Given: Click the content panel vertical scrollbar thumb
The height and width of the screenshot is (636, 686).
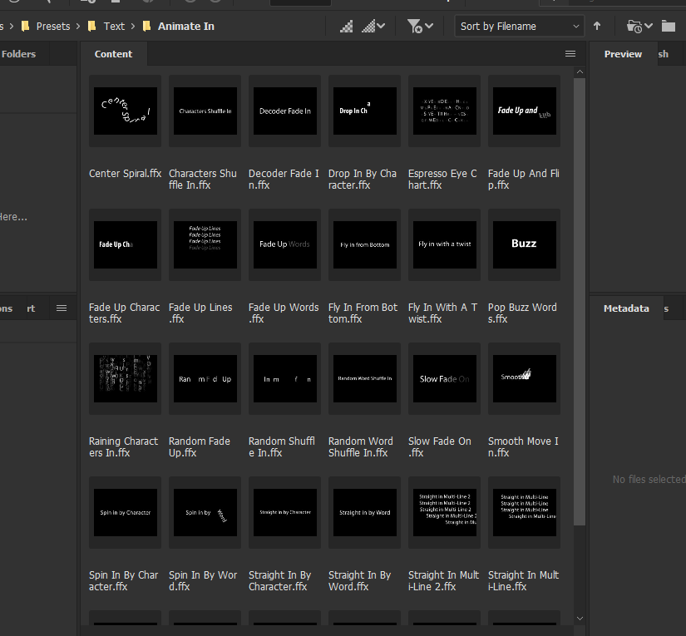Looking at the screenshot, I should point(580,302).
